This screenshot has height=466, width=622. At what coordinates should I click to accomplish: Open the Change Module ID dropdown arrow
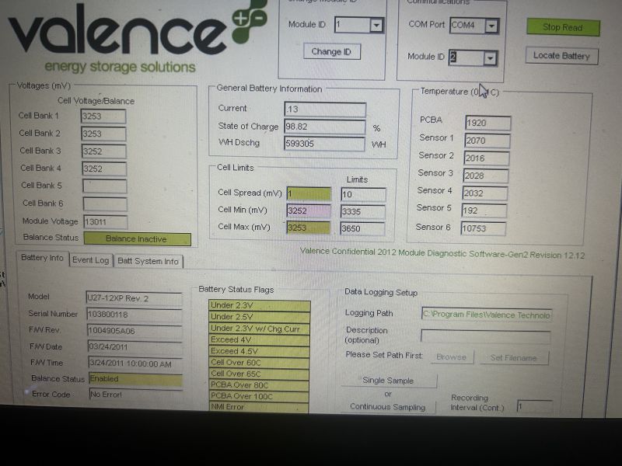tap(376, 25)
